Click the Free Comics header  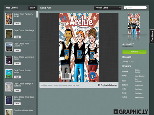point(12,8)
